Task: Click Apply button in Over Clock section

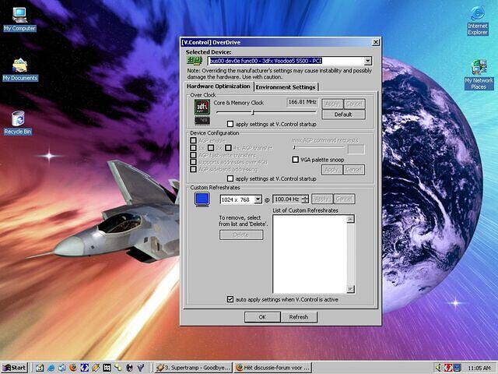Action: (x=332, y=104)
